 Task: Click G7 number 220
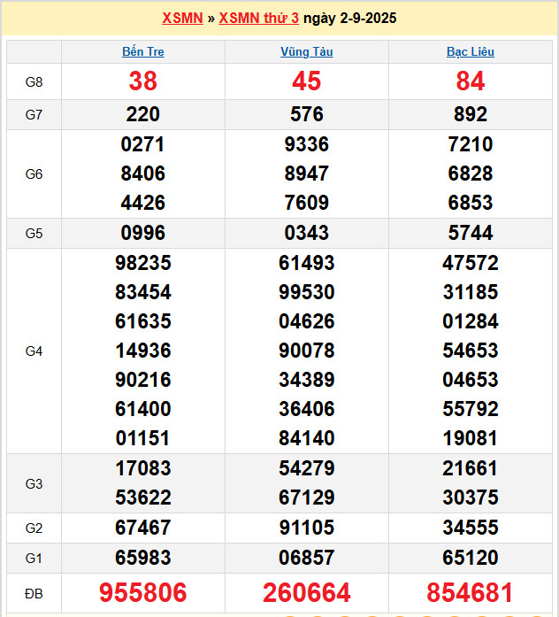coord(143,114)
